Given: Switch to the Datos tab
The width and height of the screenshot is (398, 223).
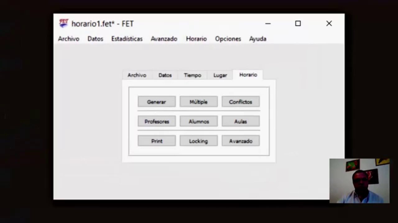Looking at the screenshot, I should coord(165,75).
